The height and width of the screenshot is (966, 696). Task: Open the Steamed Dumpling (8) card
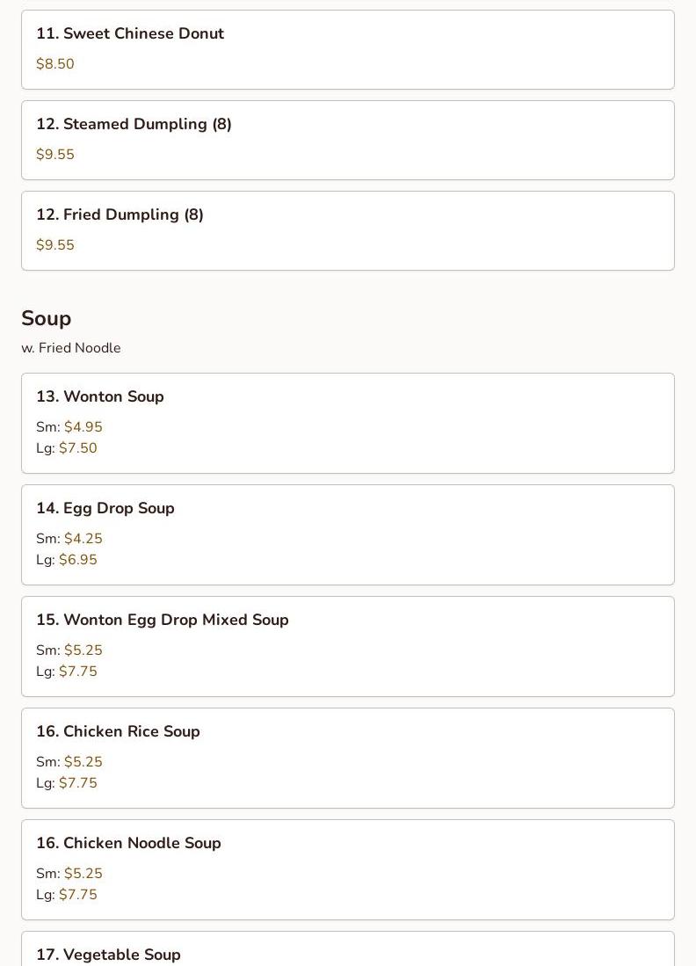(348, 140)
